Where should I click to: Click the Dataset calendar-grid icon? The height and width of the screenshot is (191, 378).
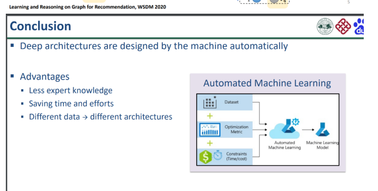pyautogui.click(x=210, y=102)
